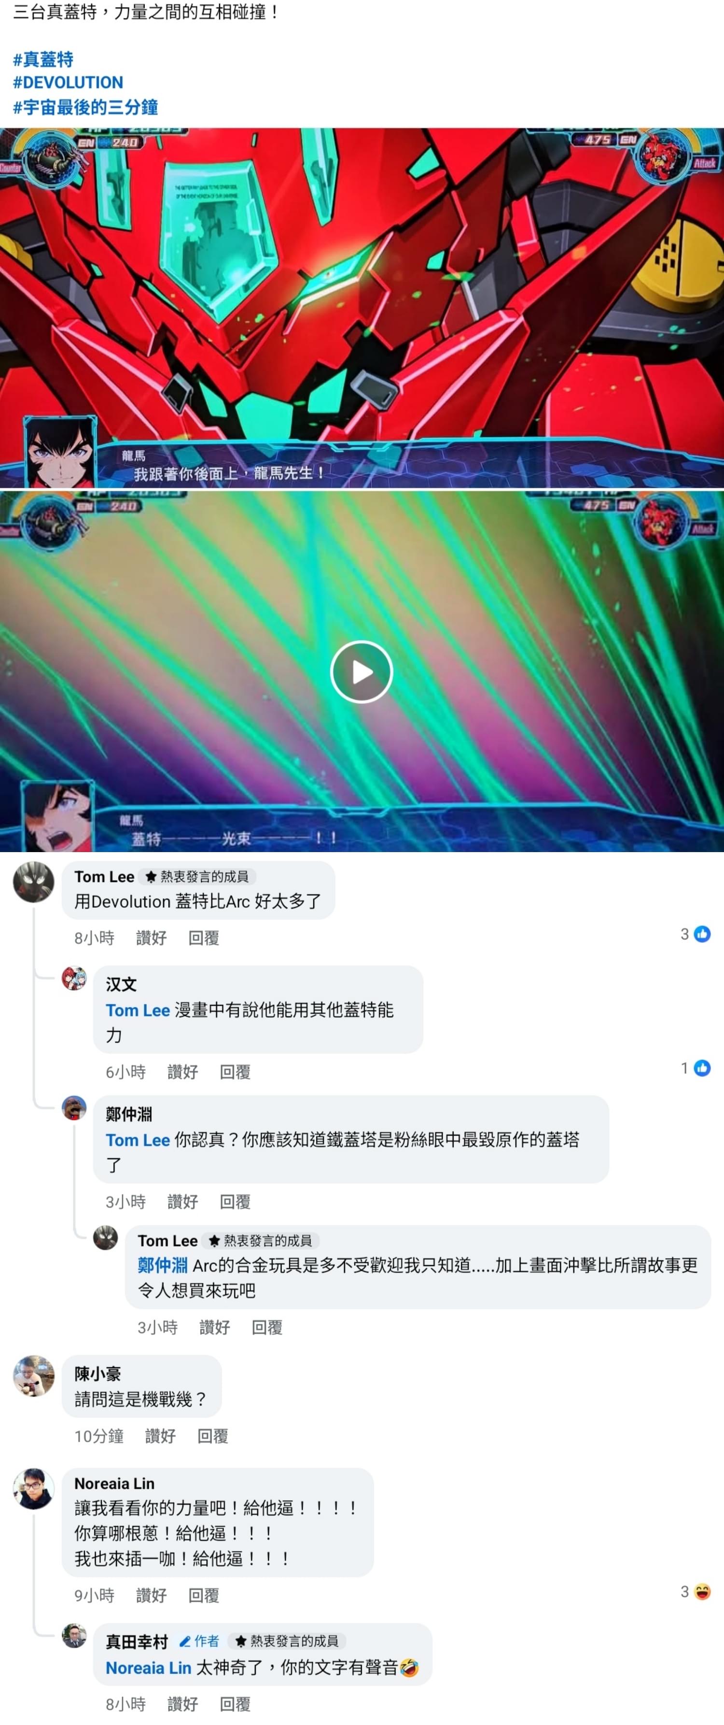The height and width of the screenshot is (1725, 724).
Task: Open 汉文's profile avatar
Action: click(74, 978)
